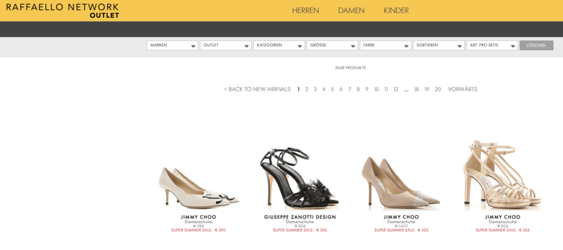Click the LÖSCHEN button to clear filters

point(536,45)
